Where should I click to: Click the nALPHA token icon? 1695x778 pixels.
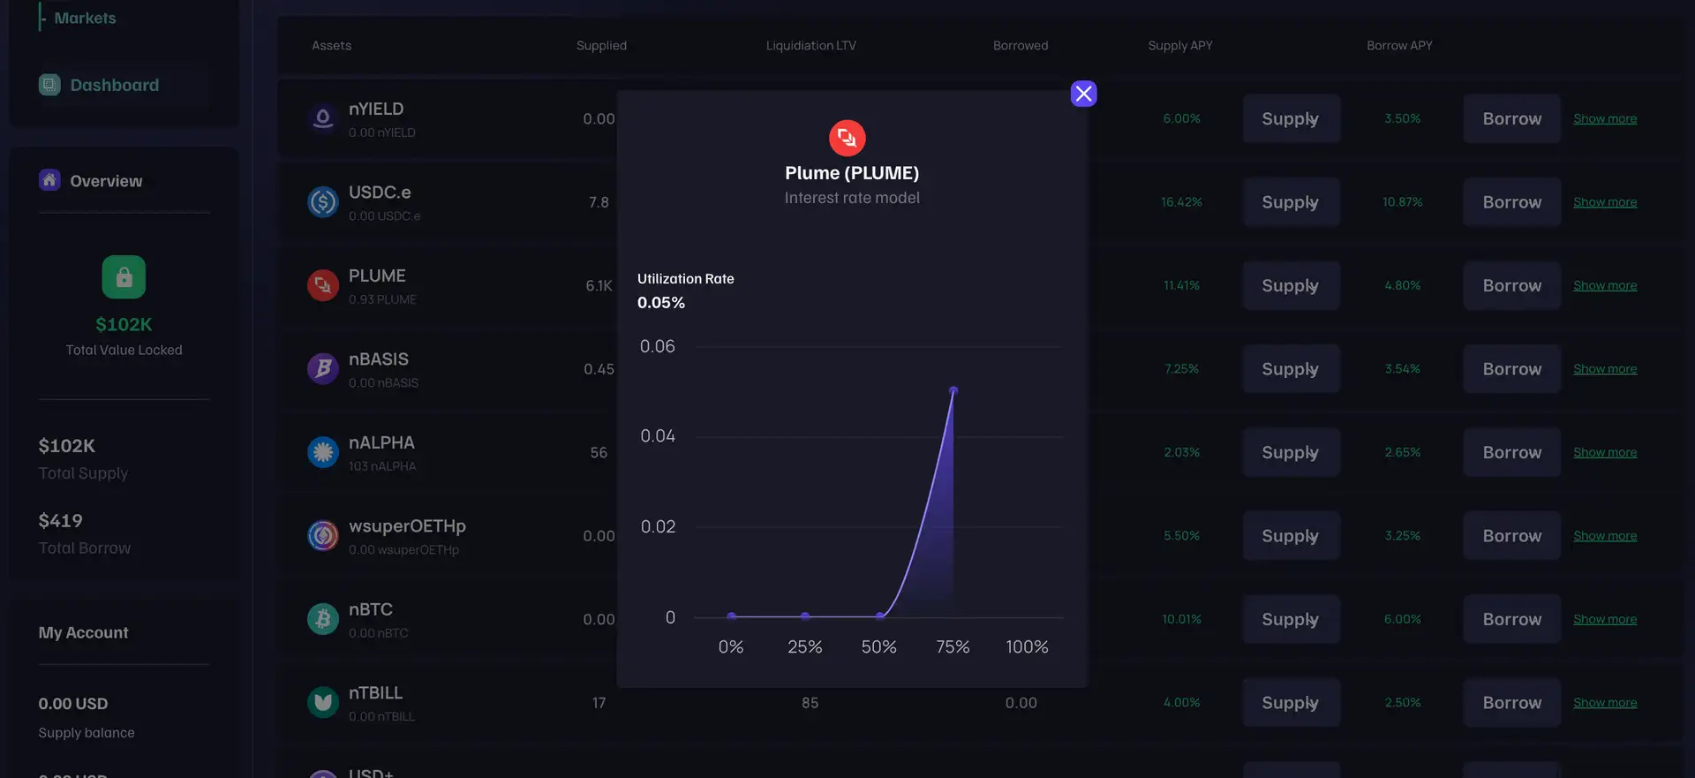coord(323,452)
